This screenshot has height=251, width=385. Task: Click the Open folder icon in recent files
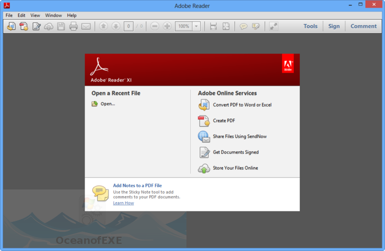[95, 104]
